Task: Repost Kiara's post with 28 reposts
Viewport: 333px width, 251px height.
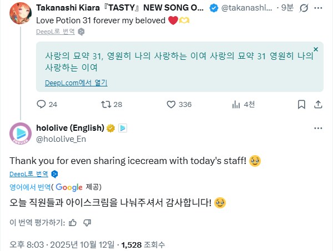Action: click(x=104, y=104)
